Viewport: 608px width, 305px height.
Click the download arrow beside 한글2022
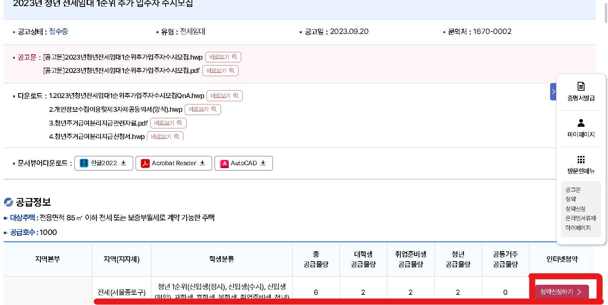click(x=124, y=163)
